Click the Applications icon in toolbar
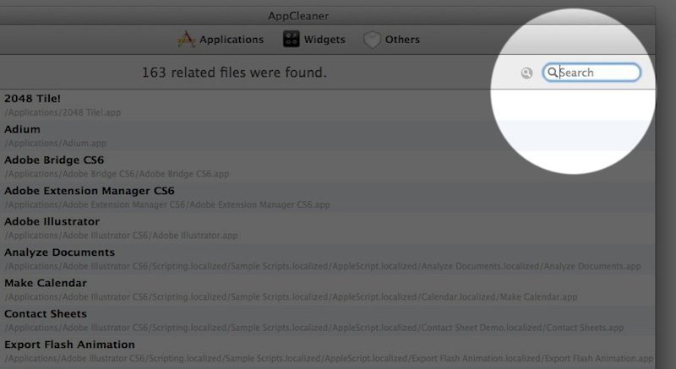676x369 pixels. coord(187,39)
